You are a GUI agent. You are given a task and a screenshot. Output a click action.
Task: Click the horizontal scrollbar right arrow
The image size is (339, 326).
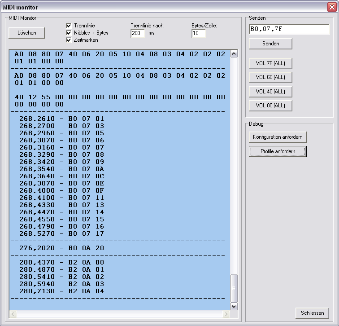click(226, 314)
